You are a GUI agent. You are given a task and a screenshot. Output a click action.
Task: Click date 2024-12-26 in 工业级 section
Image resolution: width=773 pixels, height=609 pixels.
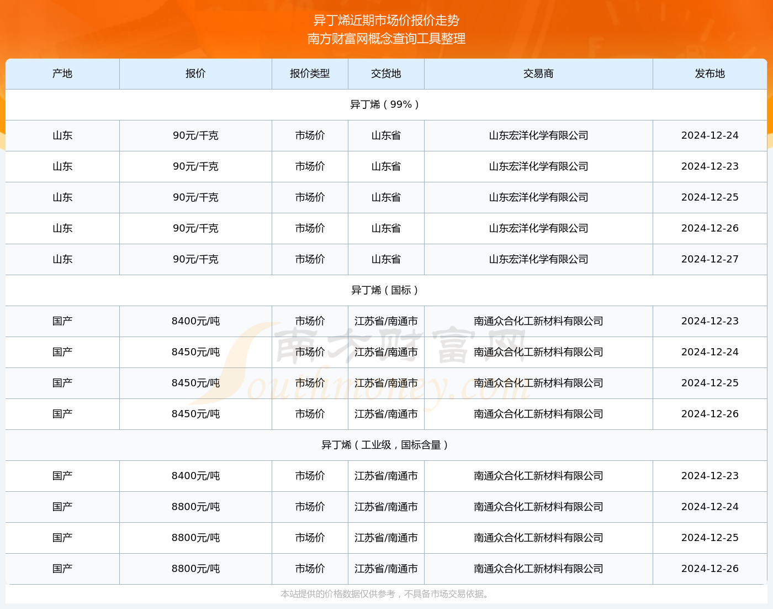[x=710, y=569]
